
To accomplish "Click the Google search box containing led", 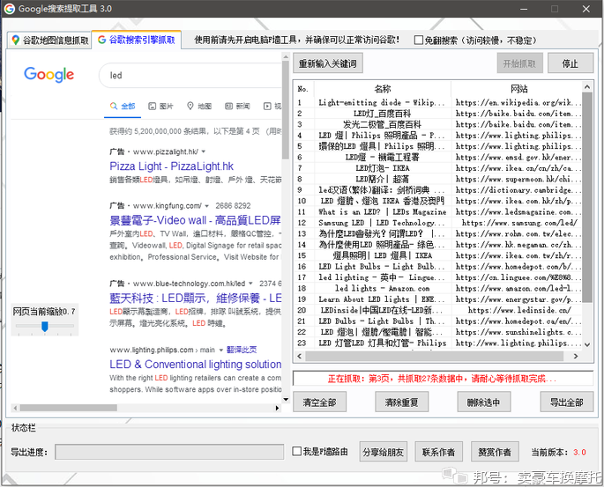I will pyautogui.click(x=192, y=76).
